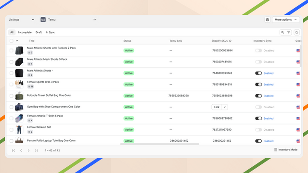The width and height of the screenshot is (308, 173).
Task: Open the Link dropdown arrow in Gym Bag row
Action: 225,107
